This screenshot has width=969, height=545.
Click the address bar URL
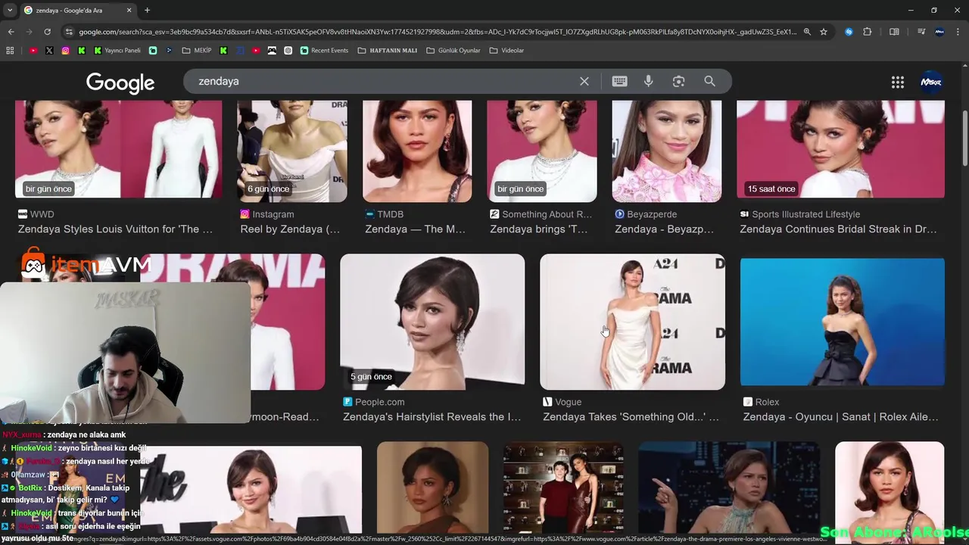point(438,32)
